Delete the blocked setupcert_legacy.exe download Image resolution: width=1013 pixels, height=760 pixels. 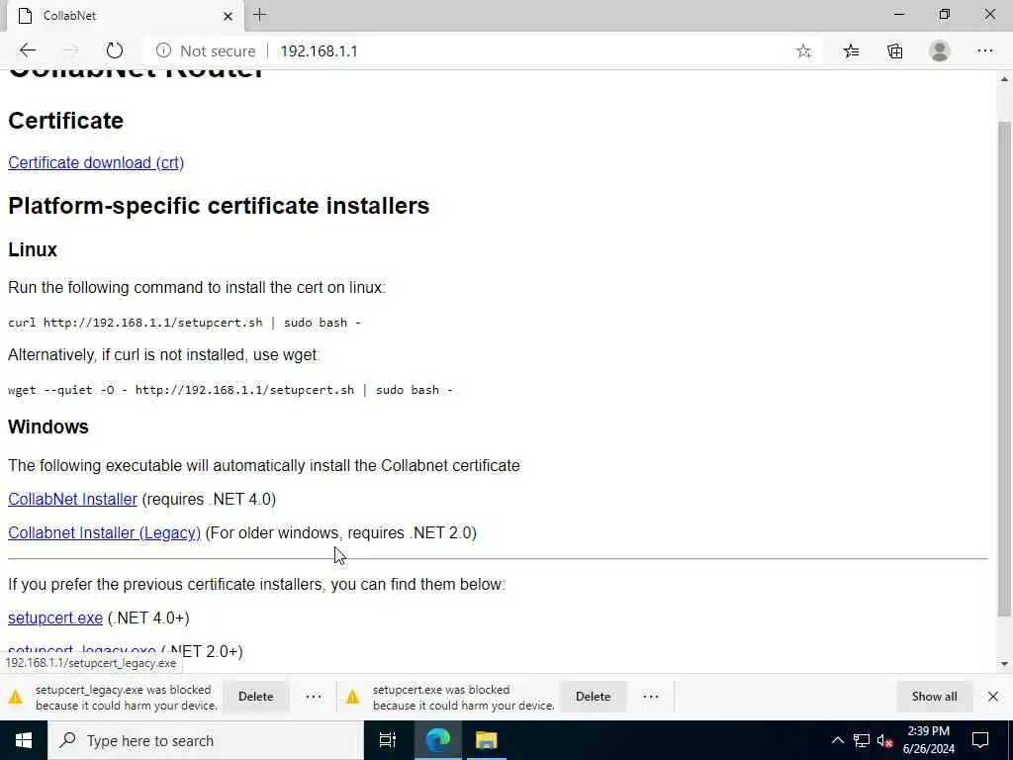click(x=256, y=697)
